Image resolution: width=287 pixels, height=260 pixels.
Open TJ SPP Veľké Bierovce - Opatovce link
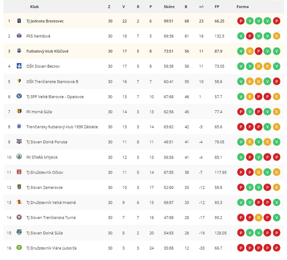coord(55,96)
